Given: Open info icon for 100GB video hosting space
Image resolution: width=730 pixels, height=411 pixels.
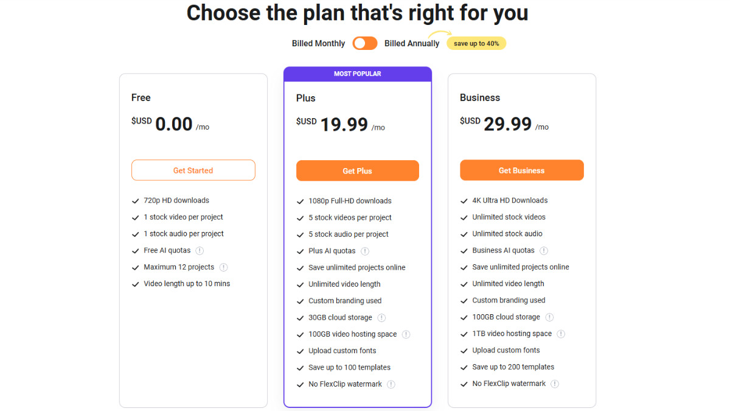Looking at the screenshot, I should tap(406, 334).
